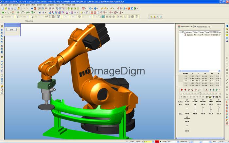This screenshot has height=143, width=229.
Task: Click the Create point green plus icon
Action: click(3, 13)
